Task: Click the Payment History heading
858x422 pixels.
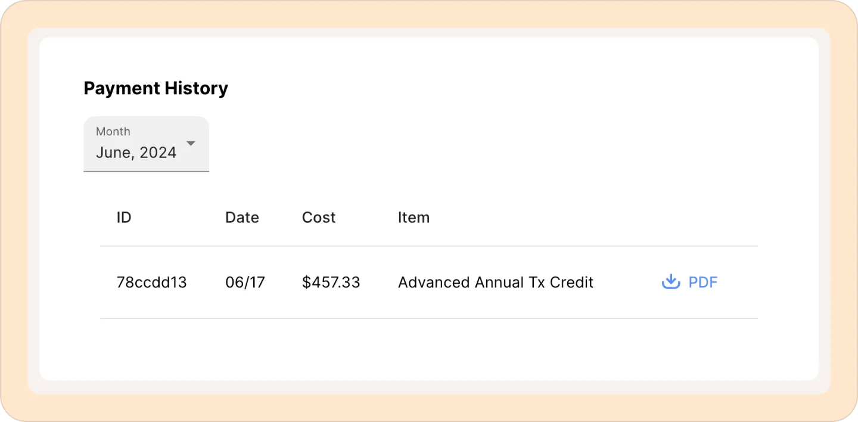Action: coord(156,88)
